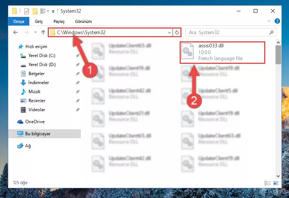The width and height of the screenshot is (289, 198).
Task: Open Belgeler folder in sidebar
Action: [x=36, y=74]
